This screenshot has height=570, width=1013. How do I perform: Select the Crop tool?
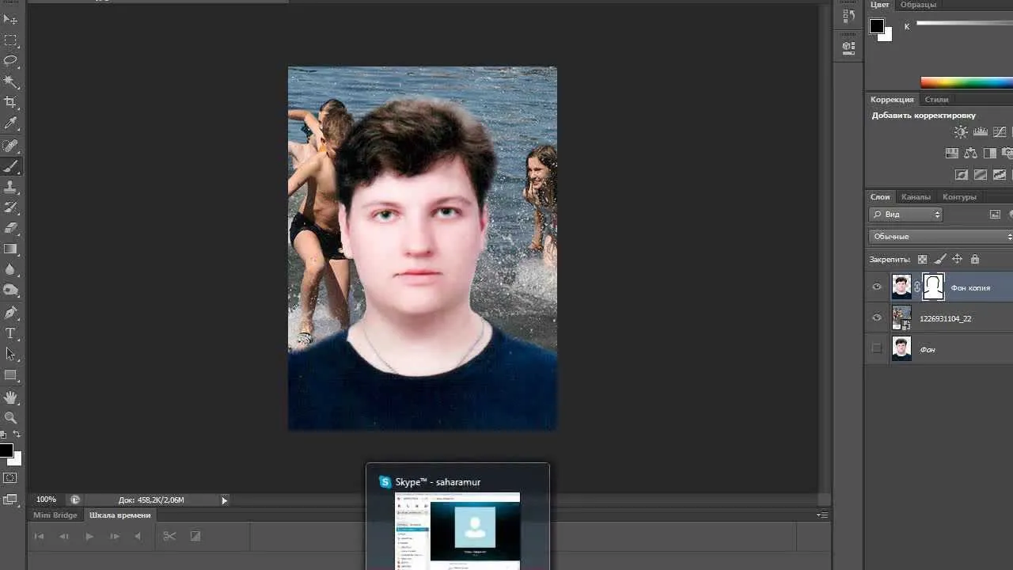click(x=11, y=102)
